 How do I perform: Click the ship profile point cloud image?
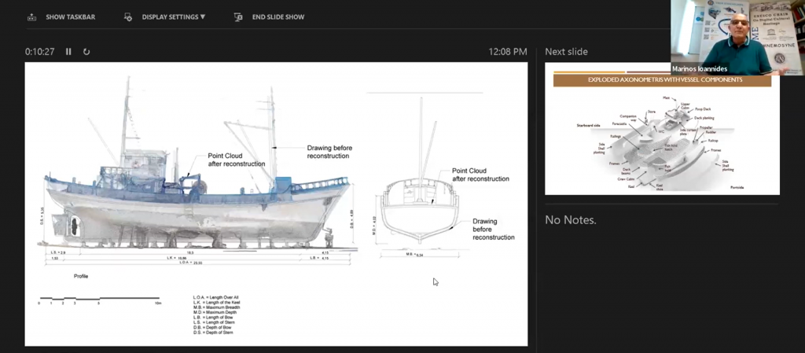pos(197,172)
